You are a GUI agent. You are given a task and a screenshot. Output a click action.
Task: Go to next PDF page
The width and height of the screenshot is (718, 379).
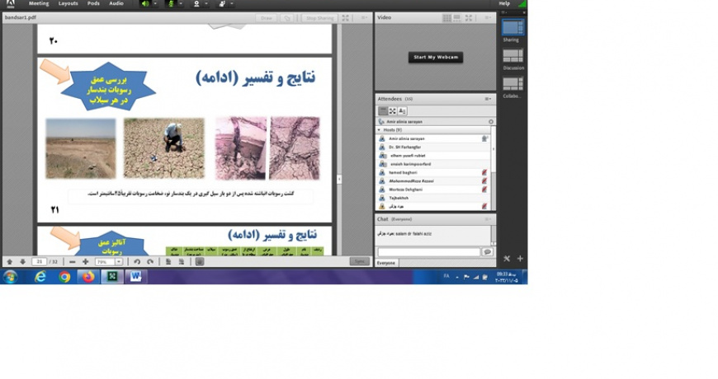pos(22,261)
